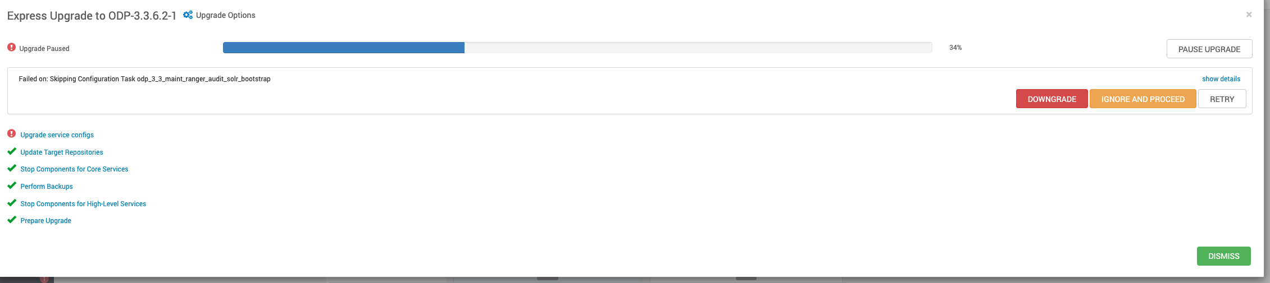
Task: Close the Express Upgrade dialog
Action: click(1249, 15)
